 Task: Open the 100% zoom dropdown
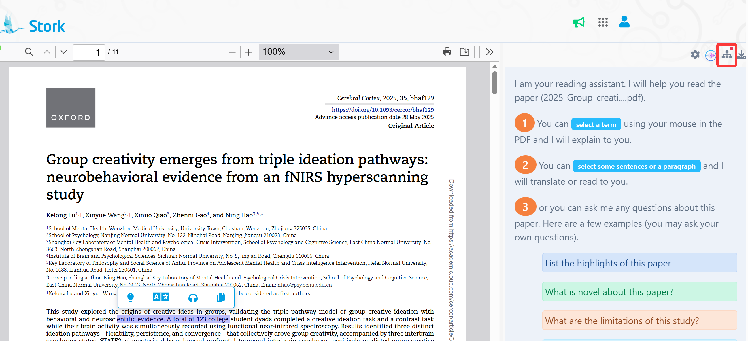[x=299, y=52]
